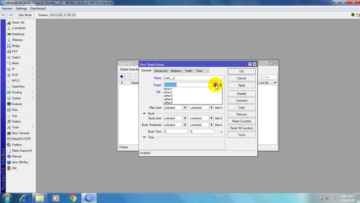Viewport: 360px width, 203px height.
Task: Click Make Supout.rif
Action: pyautogui.click(x=22, y=151)
